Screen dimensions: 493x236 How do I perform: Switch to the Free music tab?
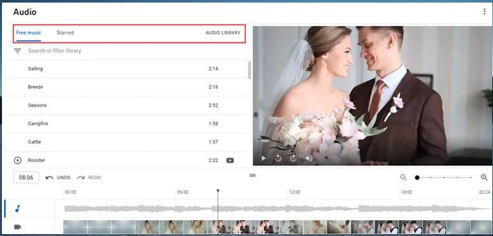(x=29, y=32)
